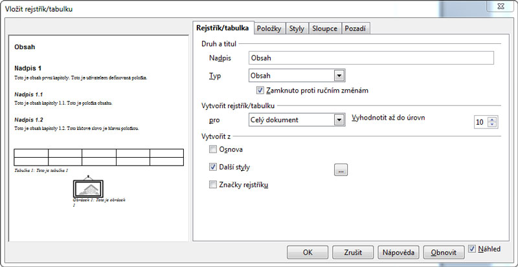Open the Styly tab
This screenshot has width=518, height=267.
297,28
